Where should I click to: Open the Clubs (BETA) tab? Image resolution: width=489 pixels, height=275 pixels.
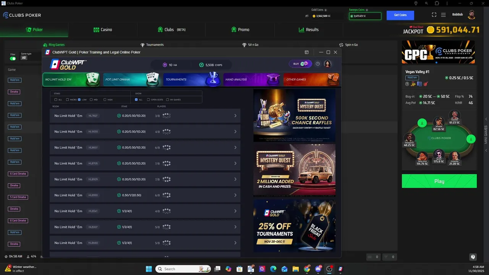tap(172, 30)
